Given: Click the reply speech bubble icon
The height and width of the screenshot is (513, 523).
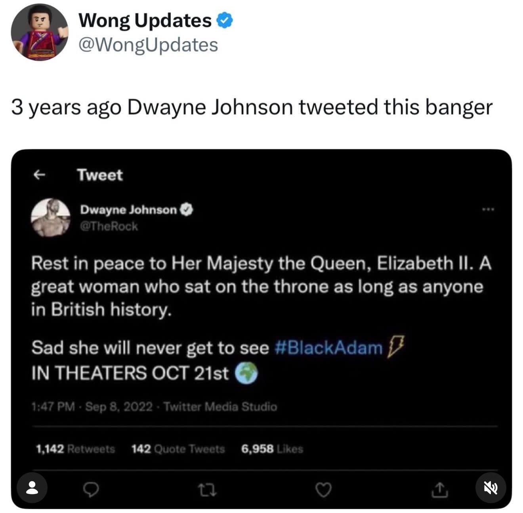Looking at the screenshot, I should pos(92,490).
